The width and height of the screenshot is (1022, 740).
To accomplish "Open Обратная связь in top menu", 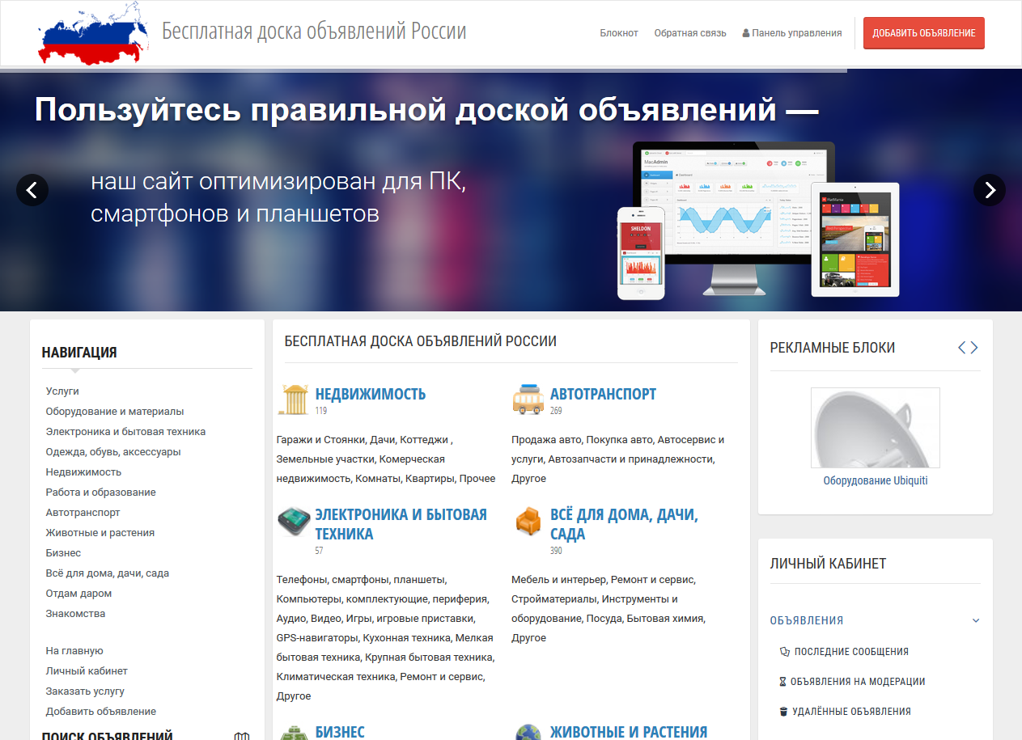I will 690,33.
